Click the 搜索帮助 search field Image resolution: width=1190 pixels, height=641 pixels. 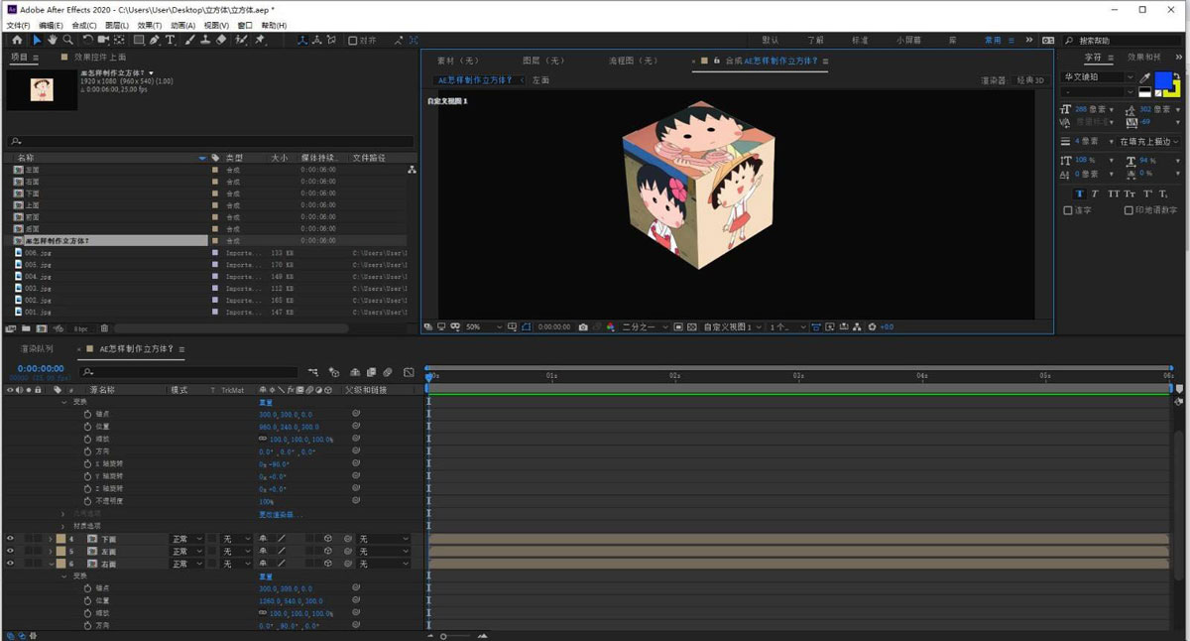click(1126, 41)
